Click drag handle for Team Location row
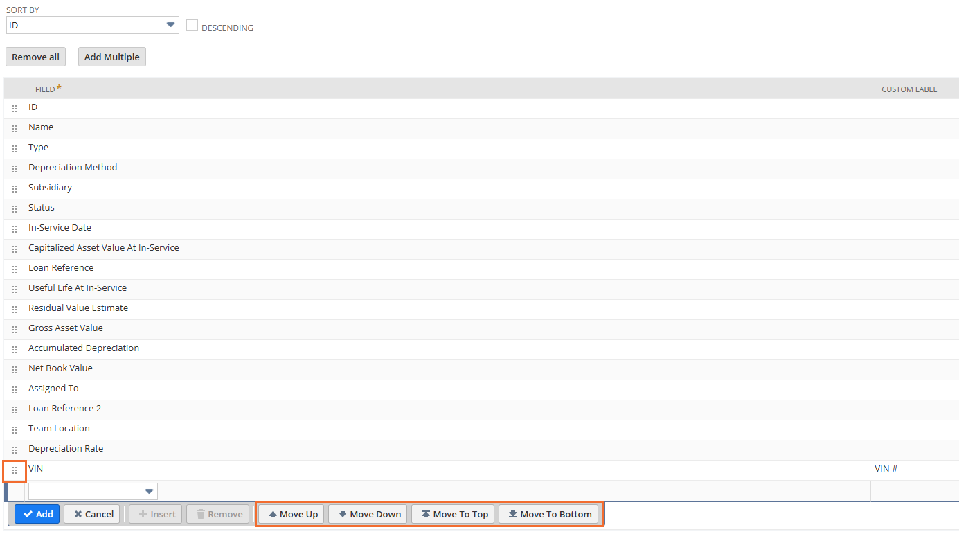This screenshot has height=534, width=959. tap(15, 430)
